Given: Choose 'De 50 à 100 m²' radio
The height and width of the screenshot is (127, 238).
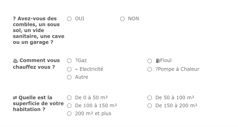Looking at the screenshot, I should coord(150,98).
